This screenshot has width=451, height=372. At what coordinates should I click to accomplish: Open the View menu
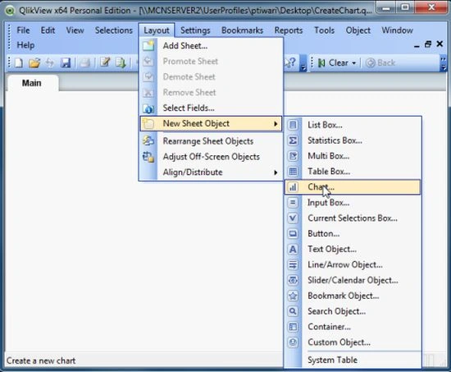point(75,30)
